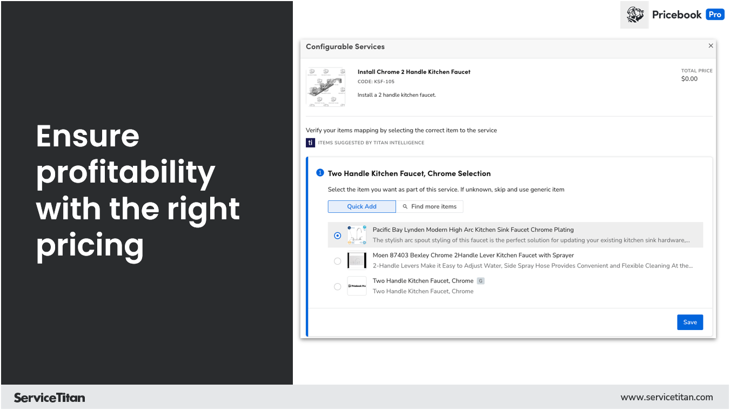This screenshot has width=730, height=410.
Task: Switch to the Quick Add tab
Action: click(362, 206)
